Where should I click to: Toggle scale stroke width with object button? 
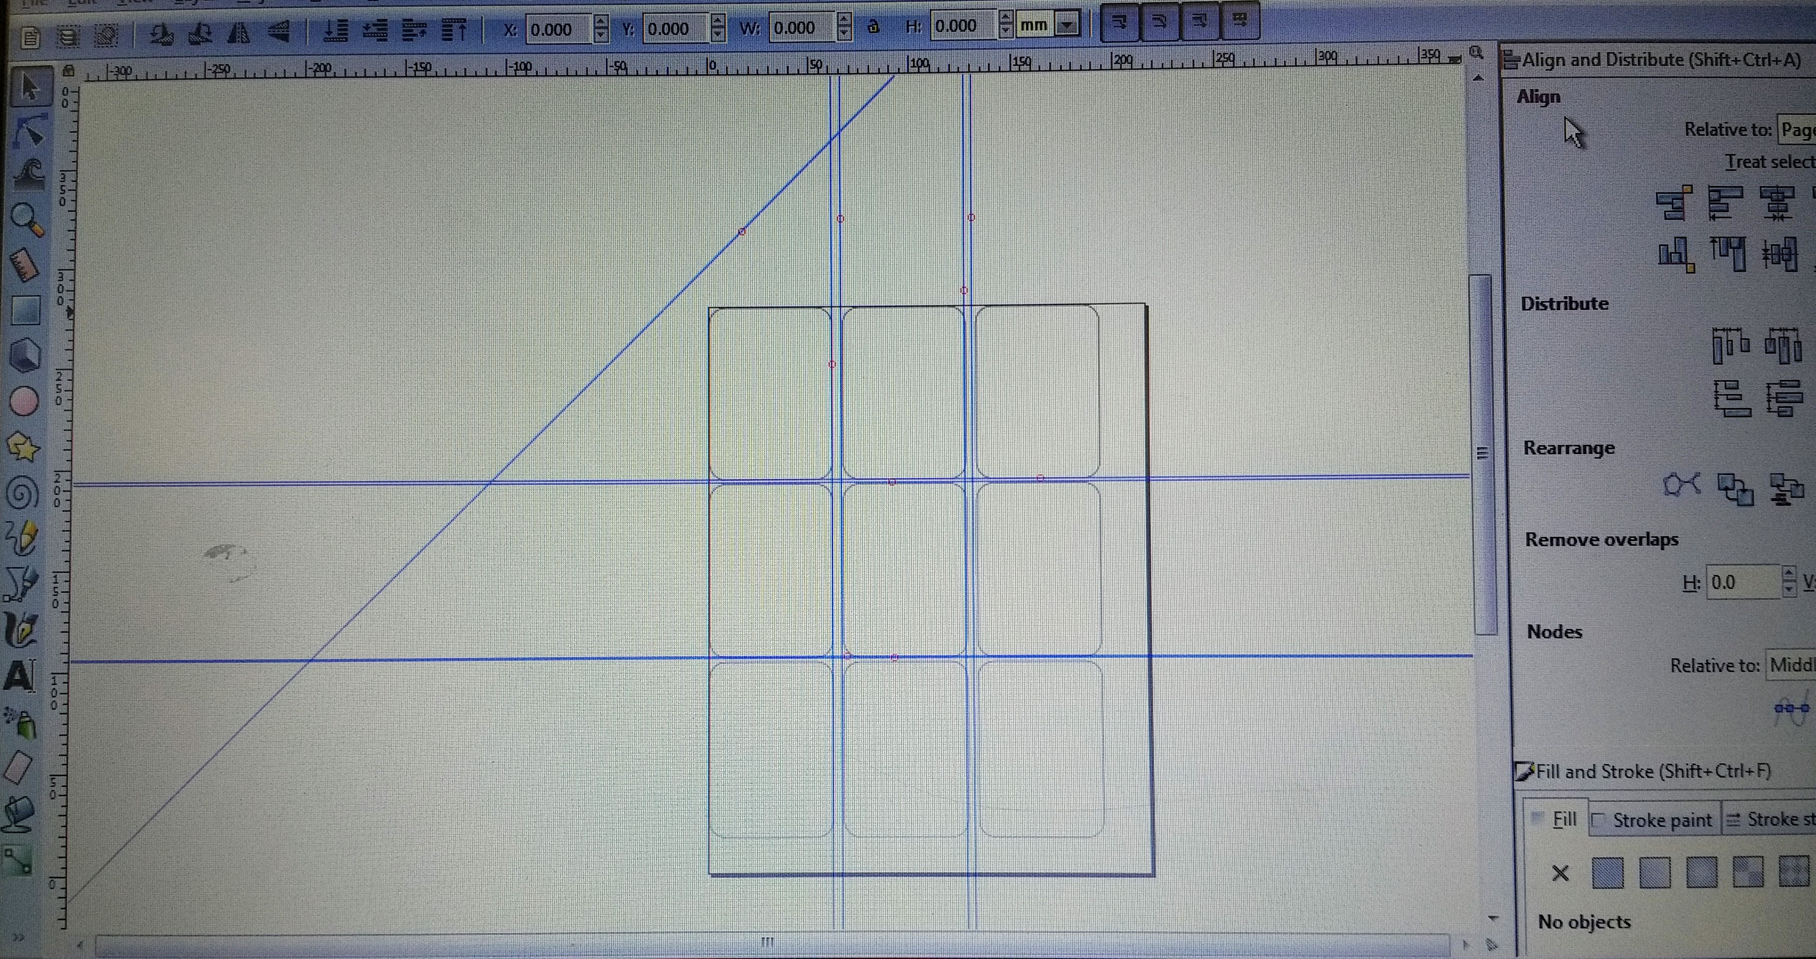pos(1119,23)
